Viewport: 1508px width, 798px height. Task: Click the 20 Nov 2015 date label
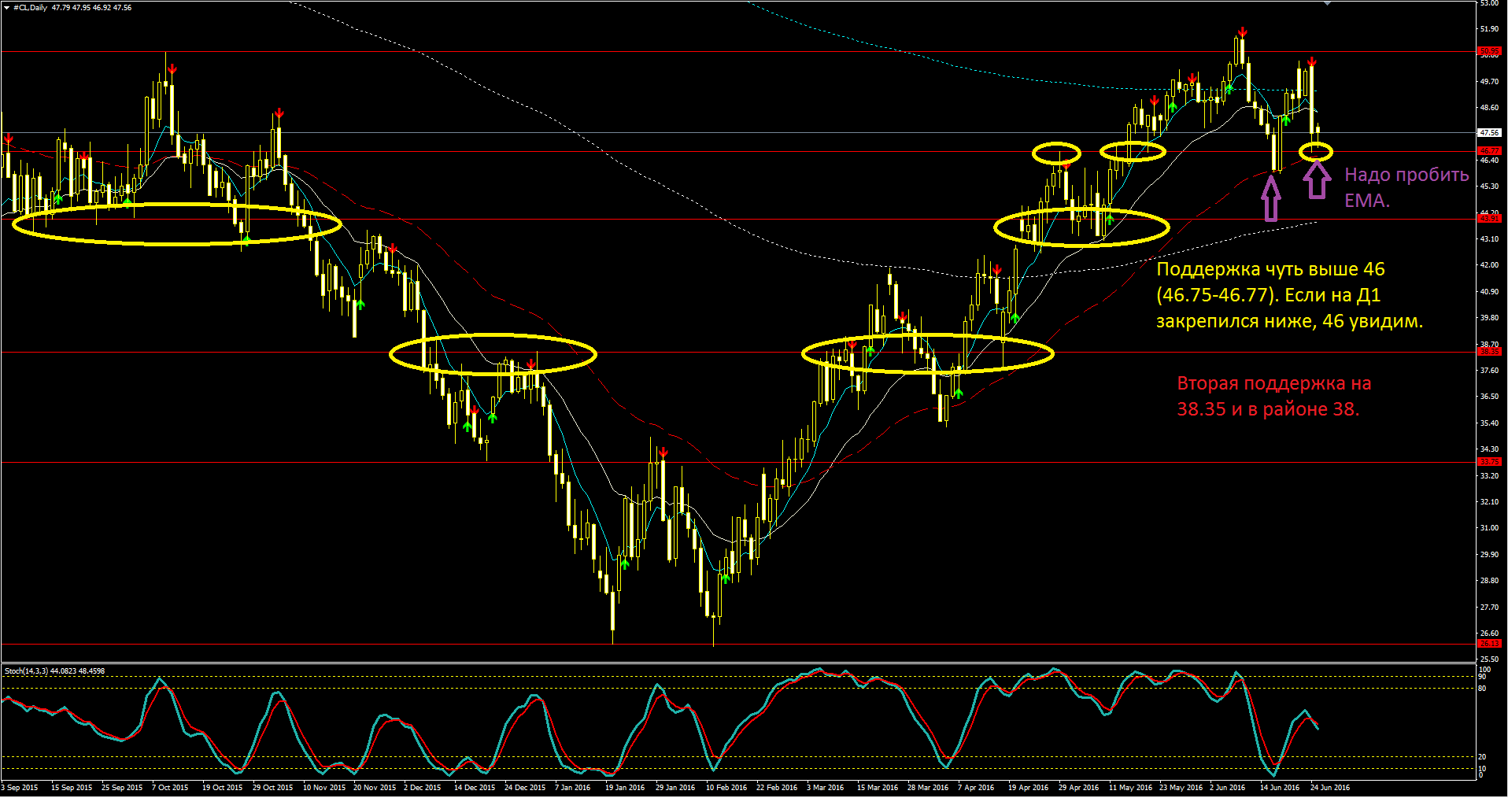tap(375, 788)
